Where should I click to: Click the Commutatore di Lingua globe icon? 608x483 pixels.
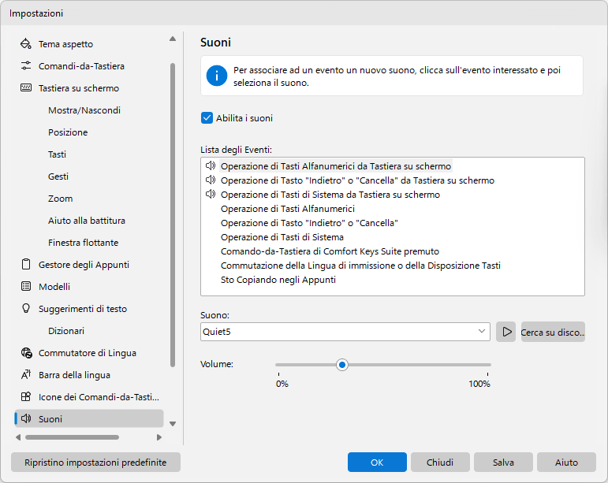coord(26,353)
